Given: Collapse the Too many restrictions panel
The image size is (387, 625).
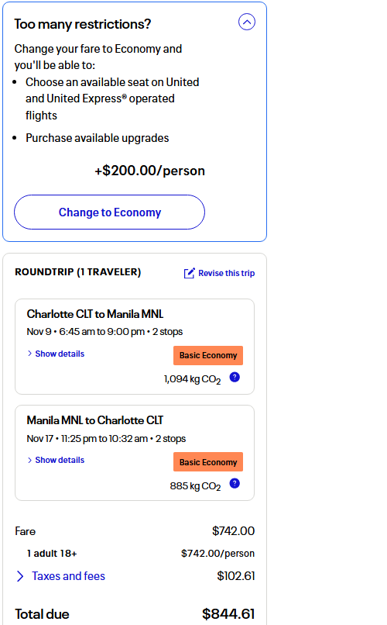Looking at the screenshot, I should pyautogui.click(x=247, y=22).
